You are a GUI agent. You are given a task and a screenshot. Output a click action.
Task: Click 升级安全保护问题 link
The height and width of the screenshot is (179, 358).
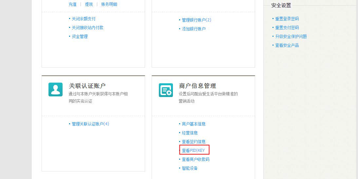(x=291, y=37)
